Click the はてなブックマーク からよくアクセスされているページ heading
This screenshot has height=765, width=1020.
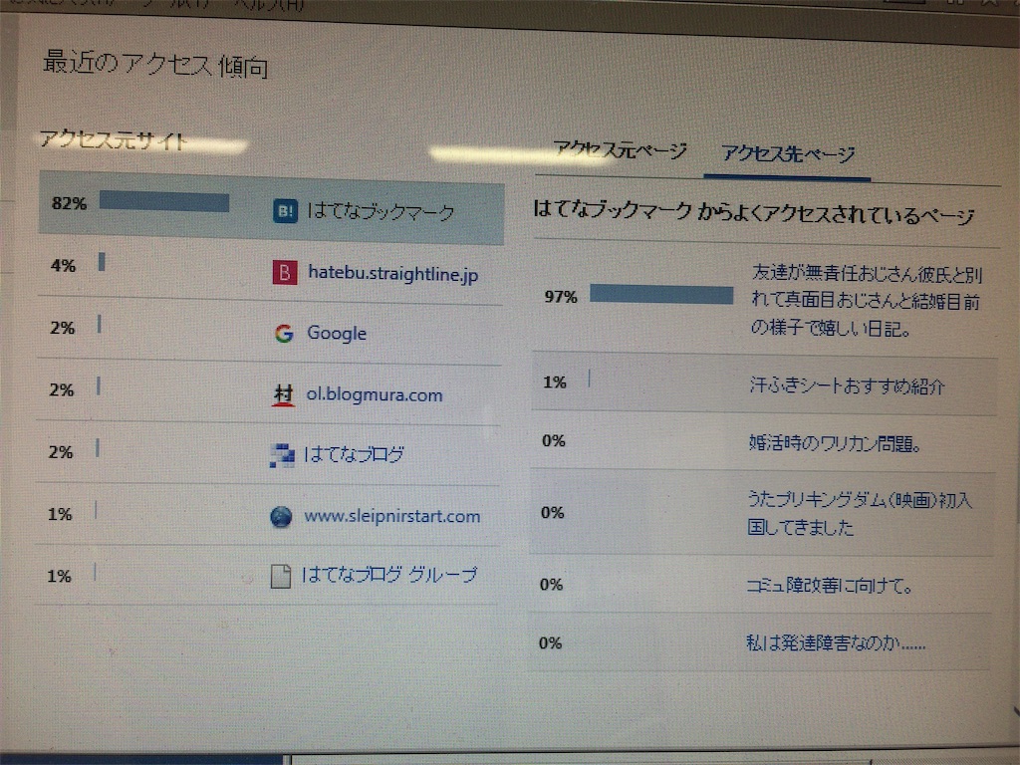pyautogui.click(x=753, y=212)
